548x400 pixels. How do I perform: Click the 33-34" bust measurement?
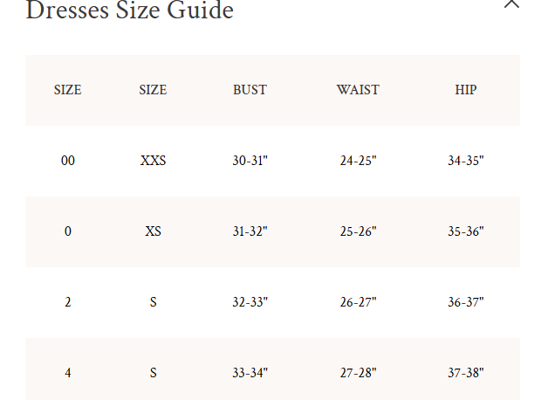click(x=250, y=373)
